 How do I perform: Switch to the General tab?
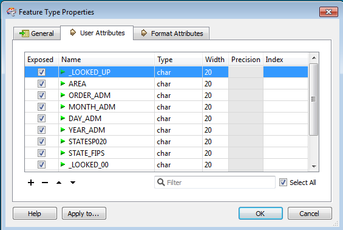[x=37, y=33]
